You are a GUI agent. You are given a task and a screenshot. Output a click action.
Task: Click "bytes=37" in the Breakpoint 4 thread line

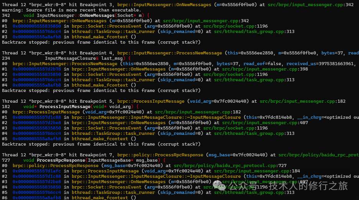pos(332,53)
